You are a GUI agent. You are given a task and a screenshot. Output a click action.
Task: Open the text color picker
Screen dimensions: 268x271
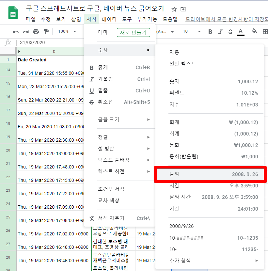(241, 32)
